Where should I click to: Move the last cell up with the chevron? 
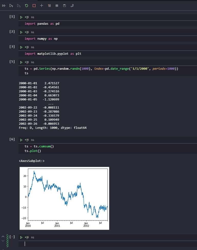[3, 237]
